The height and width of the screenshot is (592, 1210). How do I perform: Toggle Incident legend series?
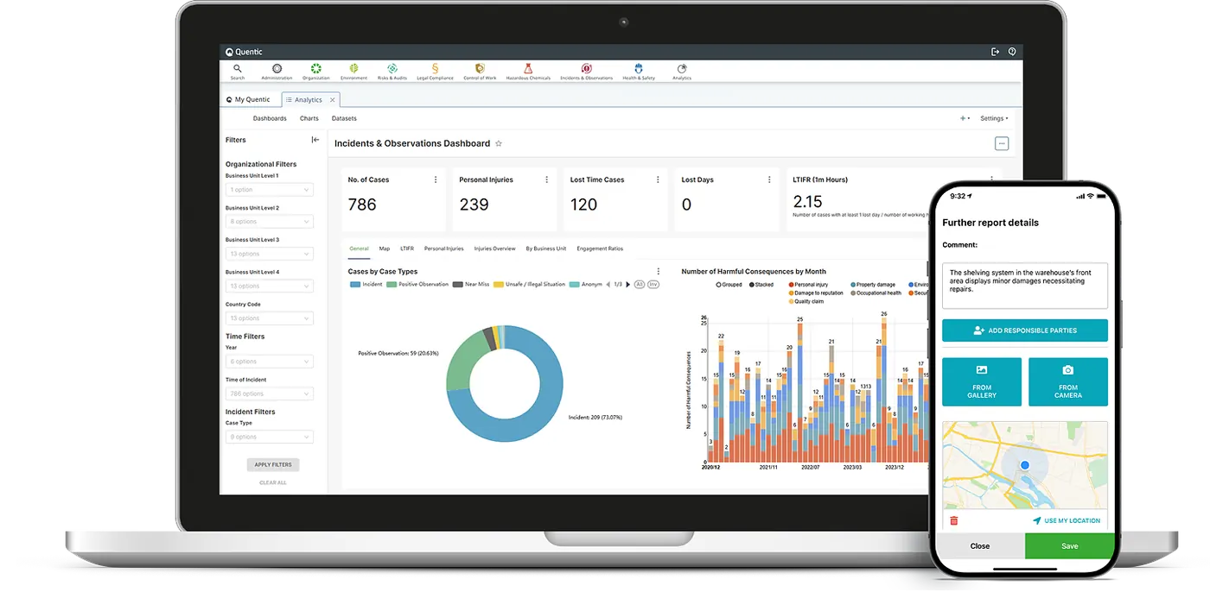[x=366, y=284]
